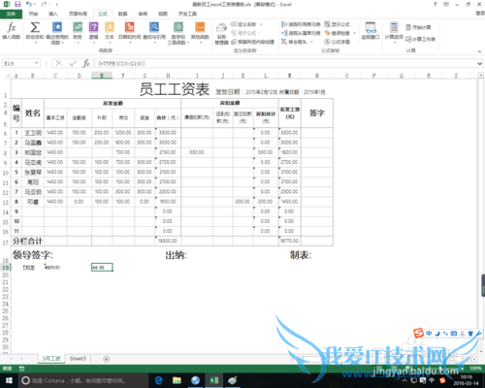Open the Name Manager (名称管理器)
This screenshot has width=485, height=388.
point(221,34)
